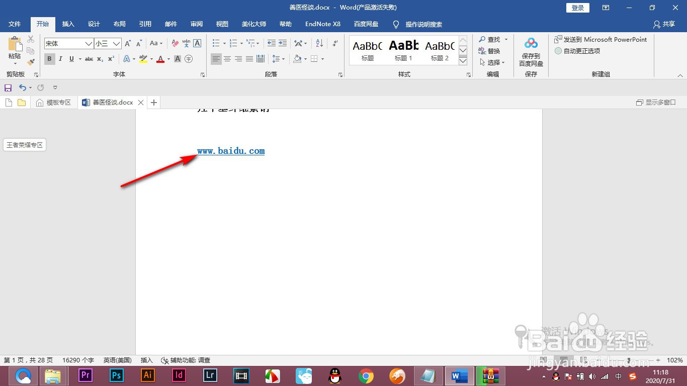Apply the yellow text highlight color
This screenshot has width=687, height=386.
143,59
